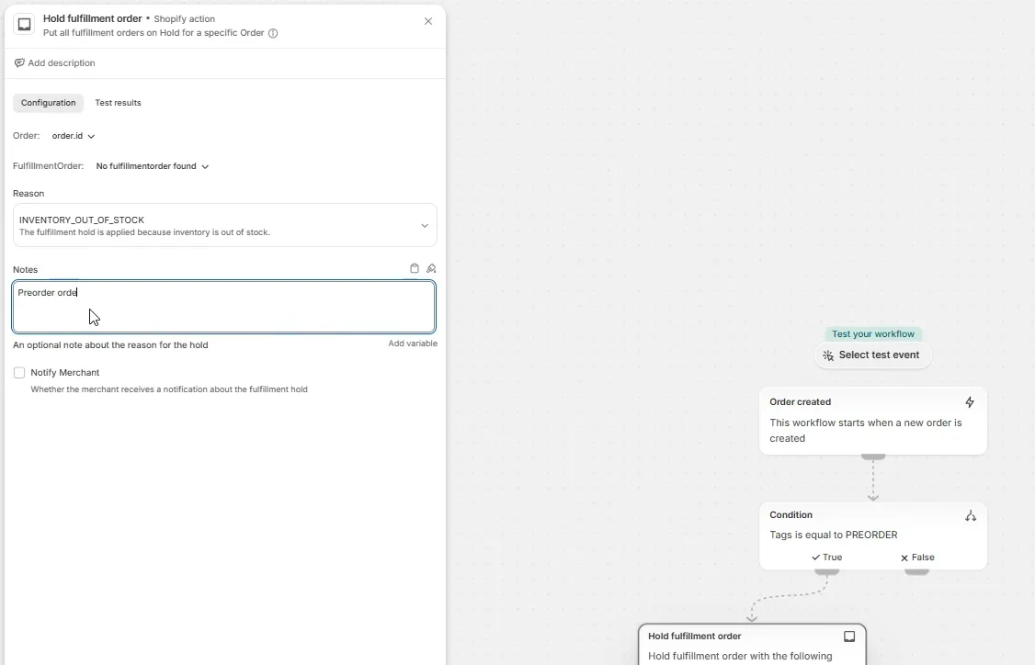
Task: Switch to the Configuration tab
Action: (48, 103)
